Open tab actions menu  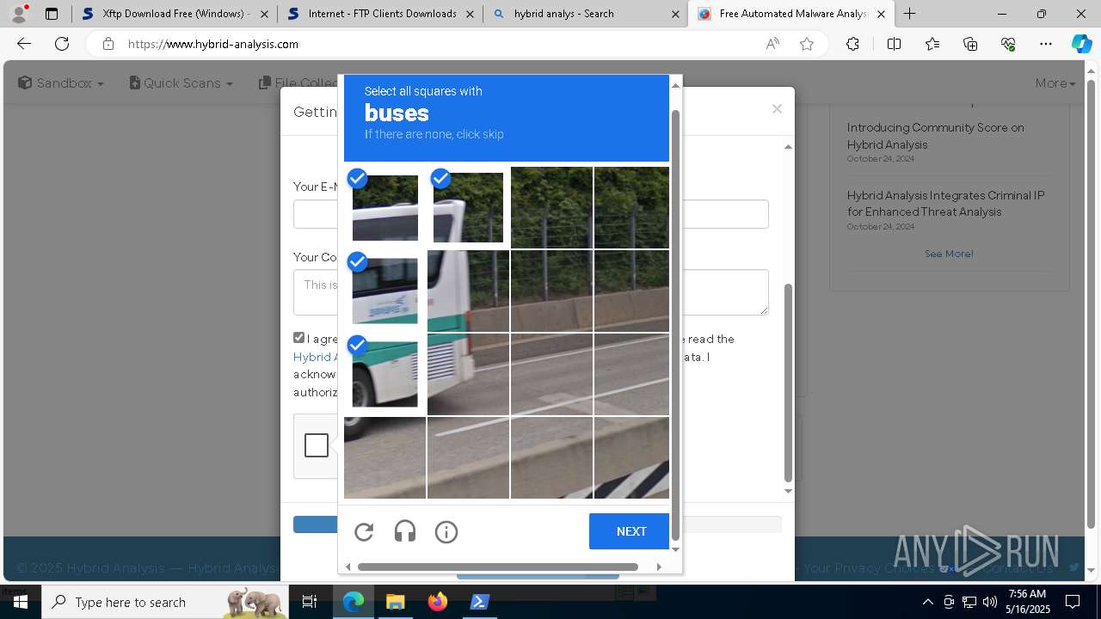coord(52,14)
